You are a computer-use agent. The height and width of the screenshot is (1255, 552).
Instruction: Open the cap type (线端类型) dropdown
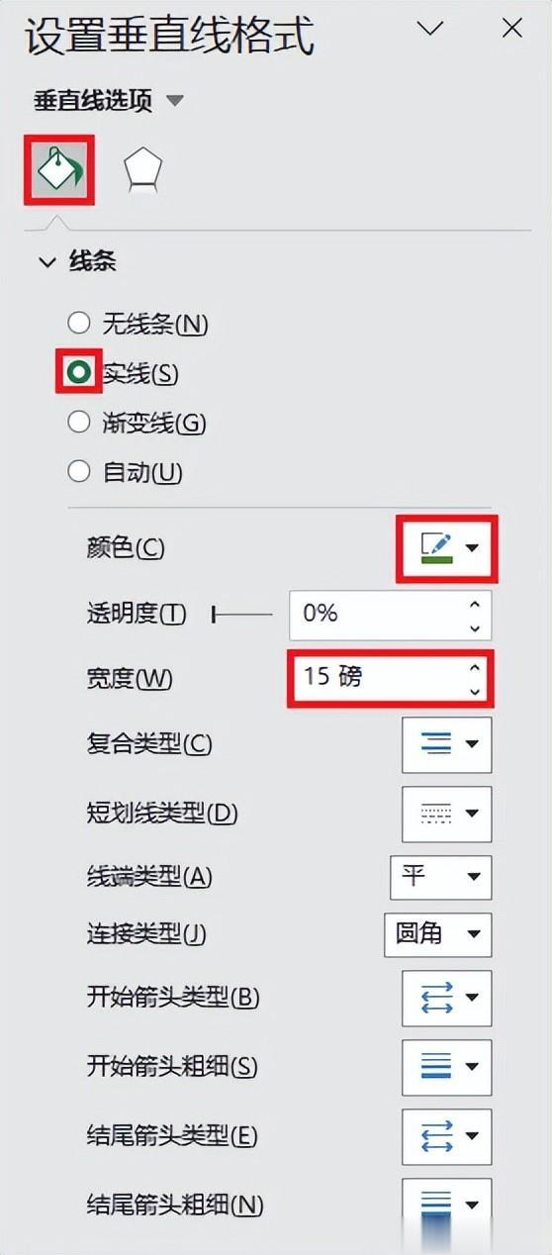point(441,877)
